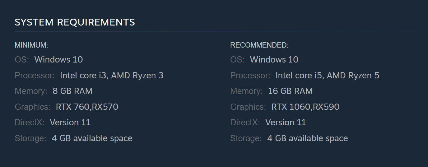Click Intel core i5, AMD Ryzen 5 text
The image size is (428, 167).
pos(327,76)
